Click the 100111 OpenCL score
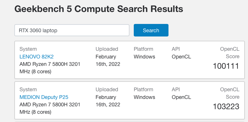248x122 pixels. click(226, 66)
